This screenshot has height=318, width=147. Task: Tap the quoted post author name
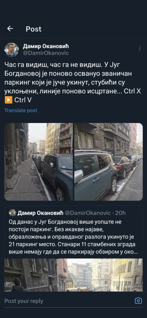(x=40, y=213)
